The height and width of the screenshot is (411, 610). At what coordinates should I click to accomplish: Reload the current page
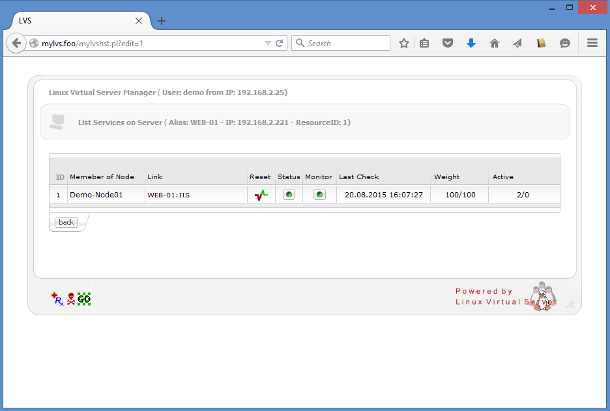[280, 44]
